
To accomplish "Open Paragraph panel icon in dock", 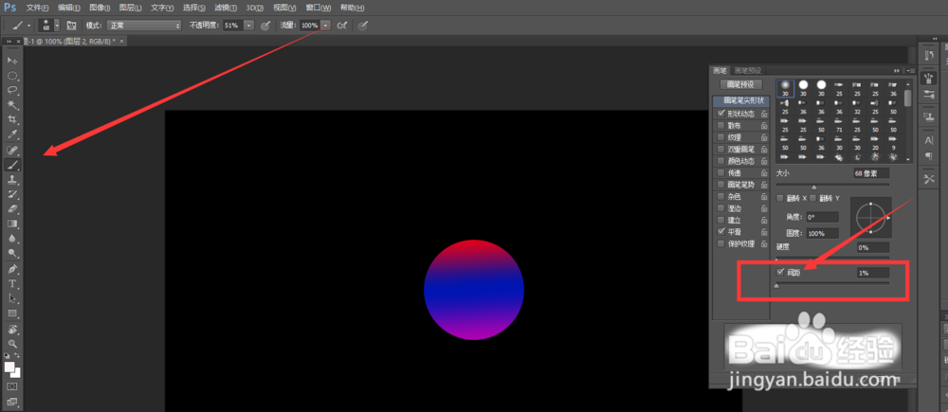I will pos(929,156).
